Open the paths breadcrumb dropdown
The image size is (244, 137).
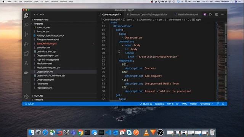[x=129, y=20]
